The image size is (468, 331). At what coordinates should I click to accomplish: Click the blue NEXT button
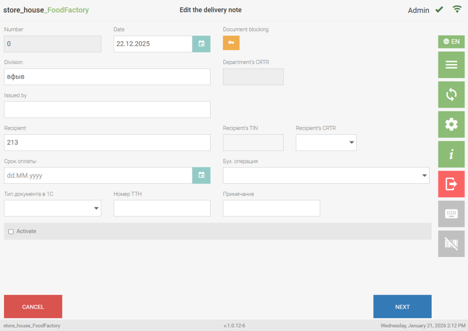(402, 307)
